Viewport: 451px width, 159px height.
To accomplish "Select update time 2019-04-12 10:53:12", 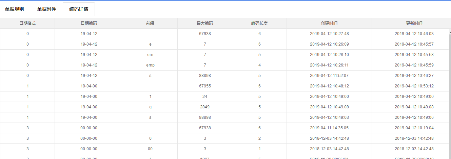I will (x=414, y=86).
